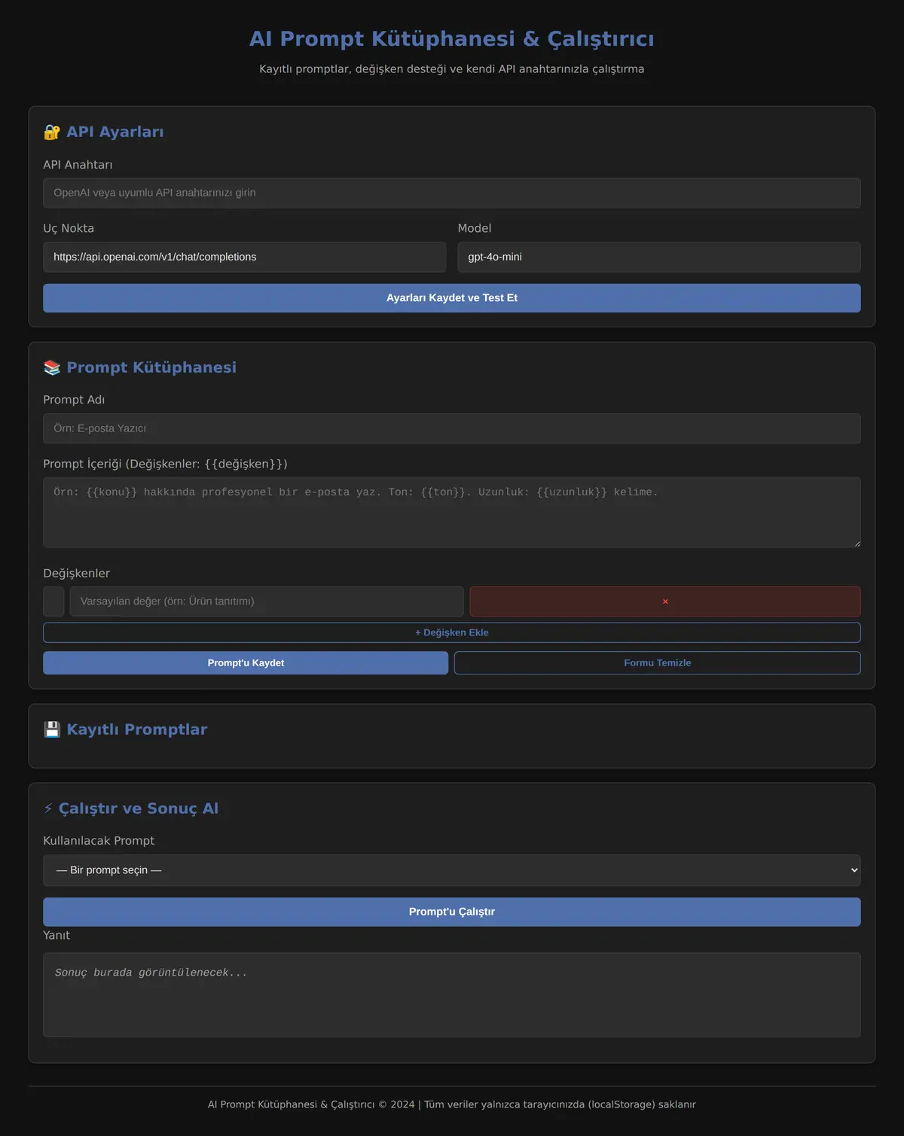Click the Prompt Adı label
This screenshot has width=904, height=1136.
74,400
